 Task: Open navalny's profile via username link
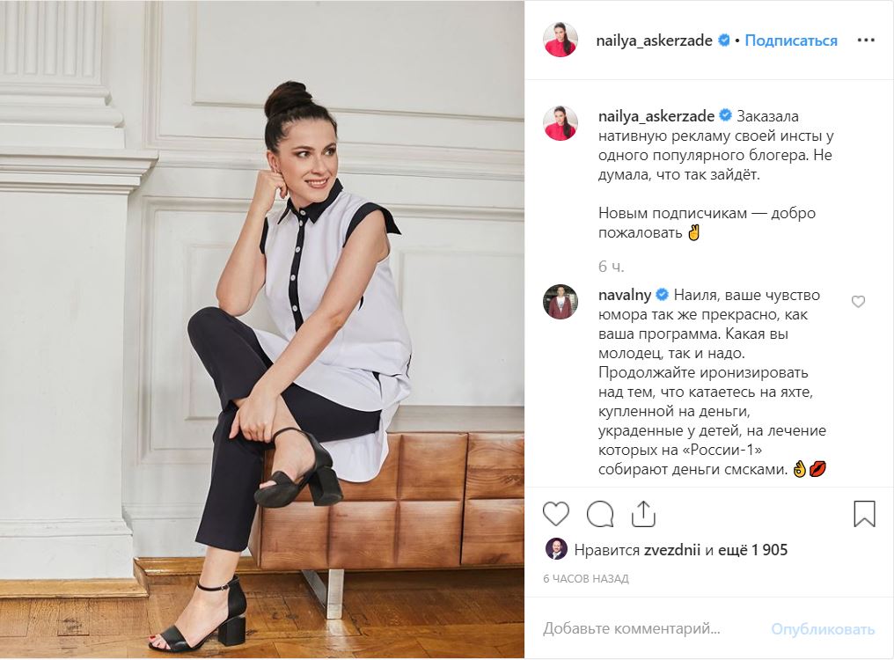625,295
